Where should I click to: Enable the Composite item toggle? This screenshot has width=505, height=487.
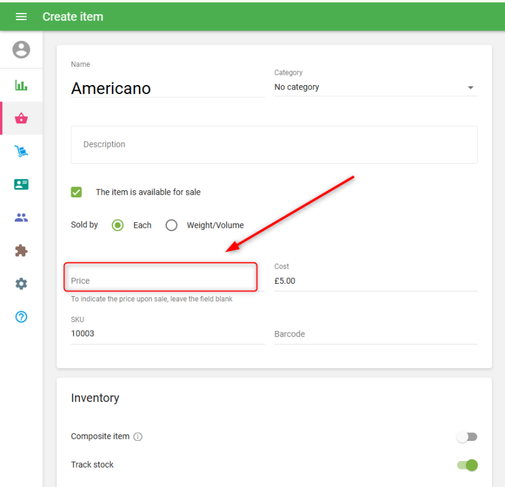click(467, 437)
